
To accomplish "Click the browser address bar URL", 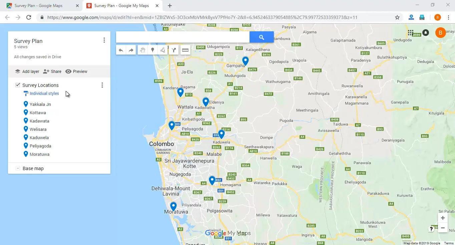I will (x=202, y=17).
